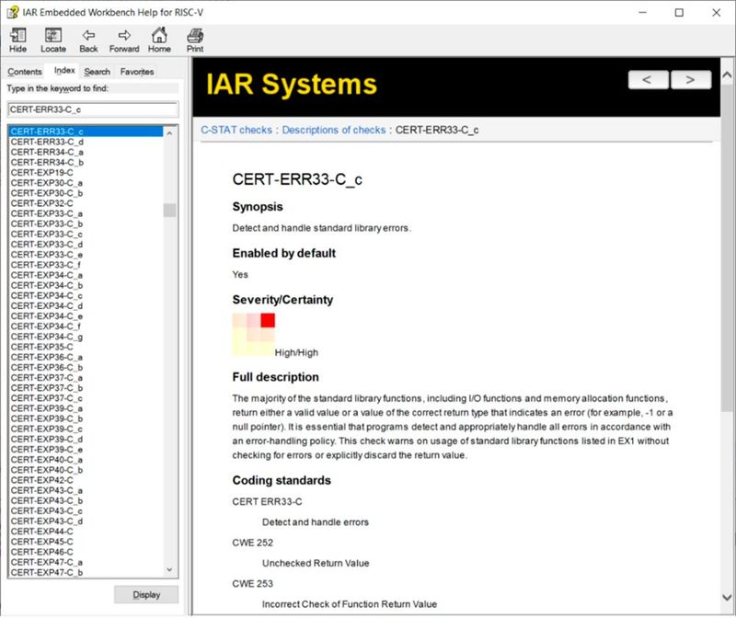
Task: Click the Hide toolbar icon
Action: pos(17,40)
